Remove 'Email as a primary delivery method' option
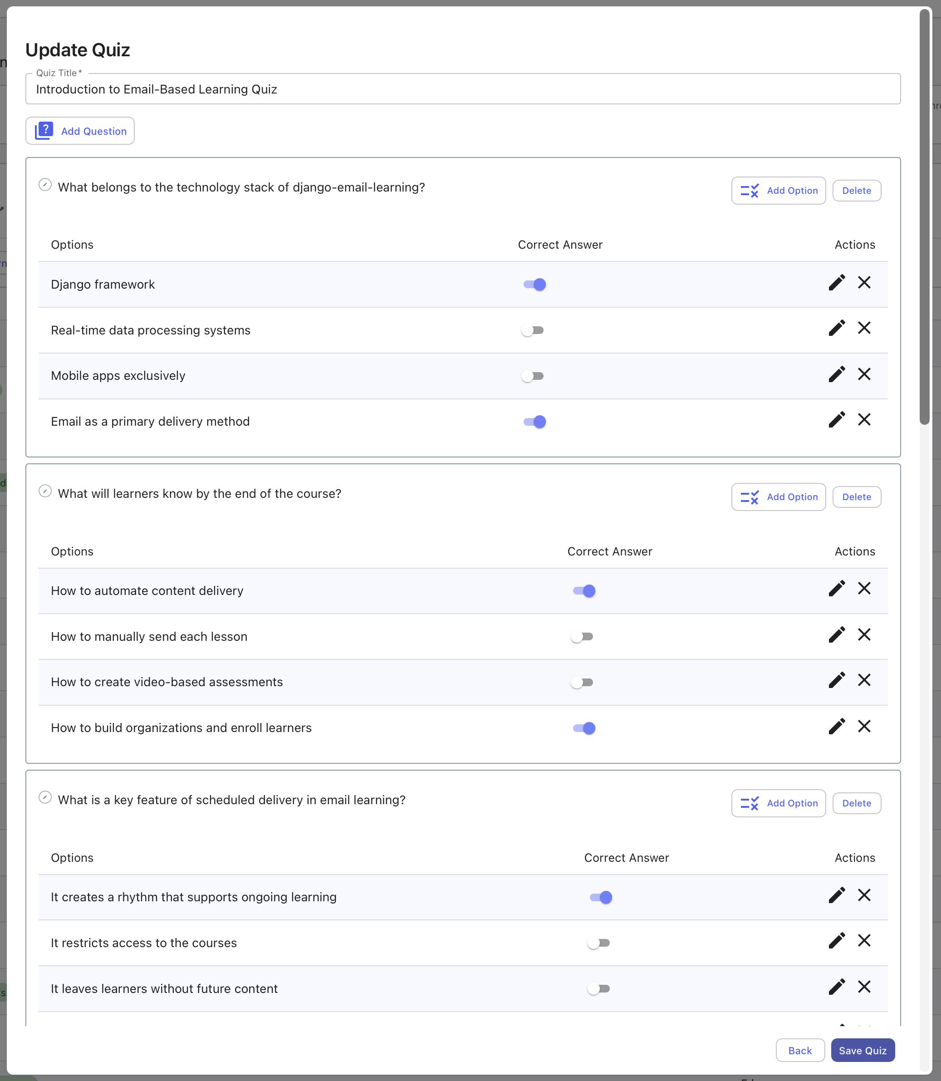Screen dimensions: 941x1081 pyautogui.click(x=864, y=420)
